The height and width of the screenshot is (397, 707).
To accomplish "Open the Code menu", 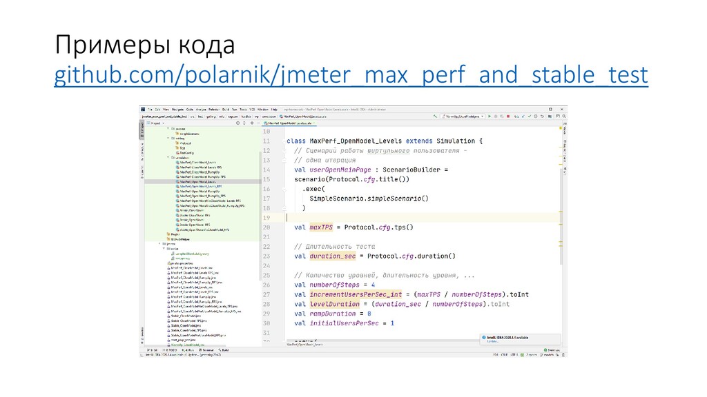I will (x=190, y=110).
